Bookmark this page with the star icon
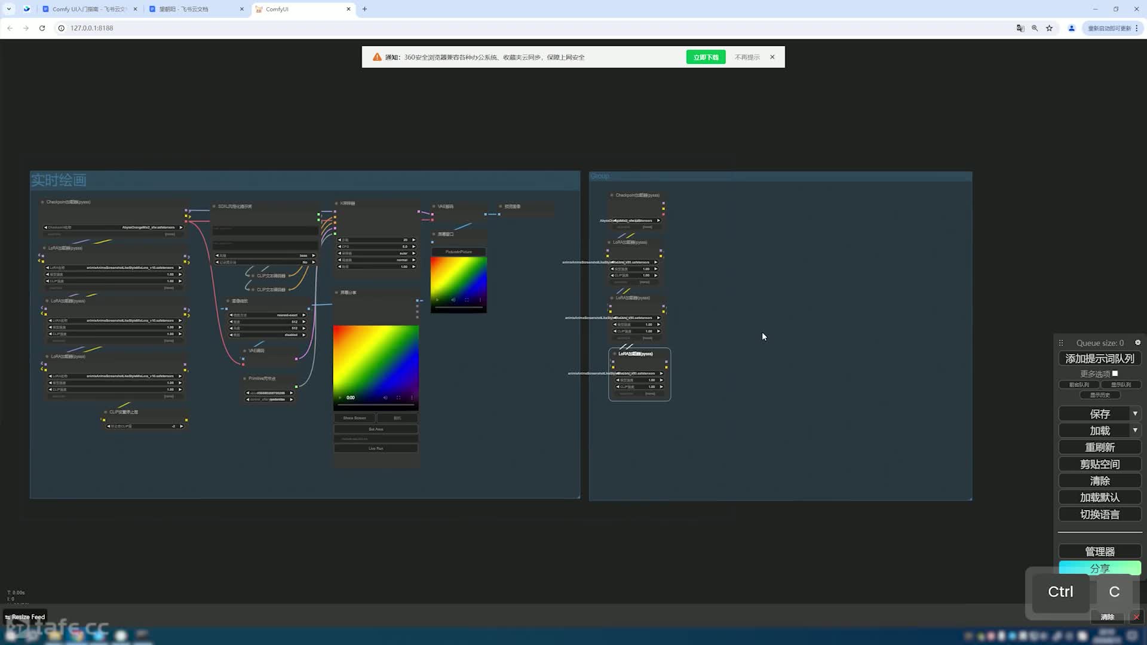This screenshot has height=645, width=1147. (1049, 28)
